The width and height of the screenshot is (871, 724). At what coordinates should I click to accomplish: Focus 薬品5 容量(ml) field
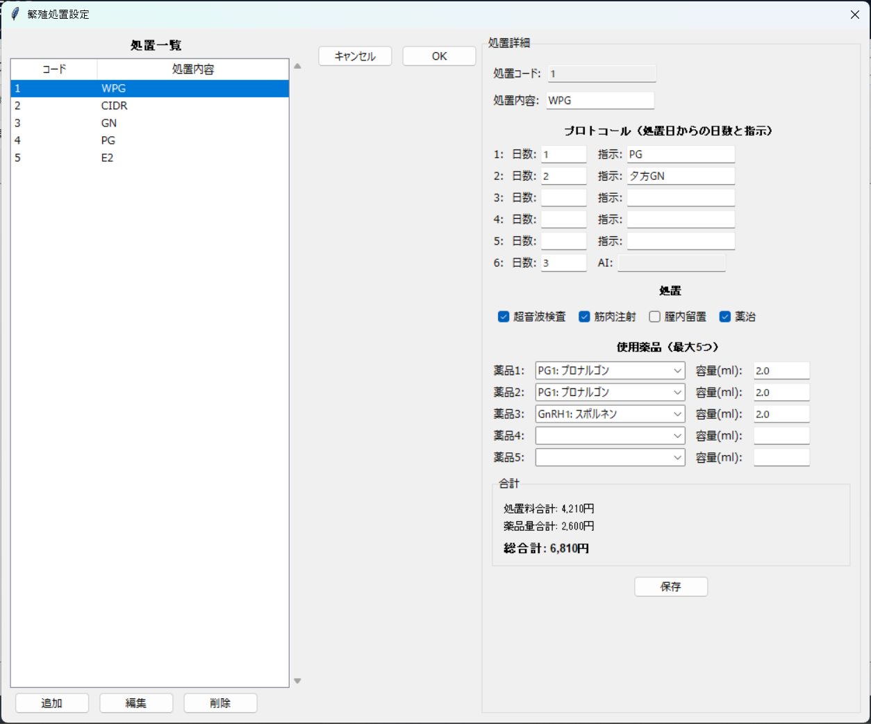click(x=782, y=457)
